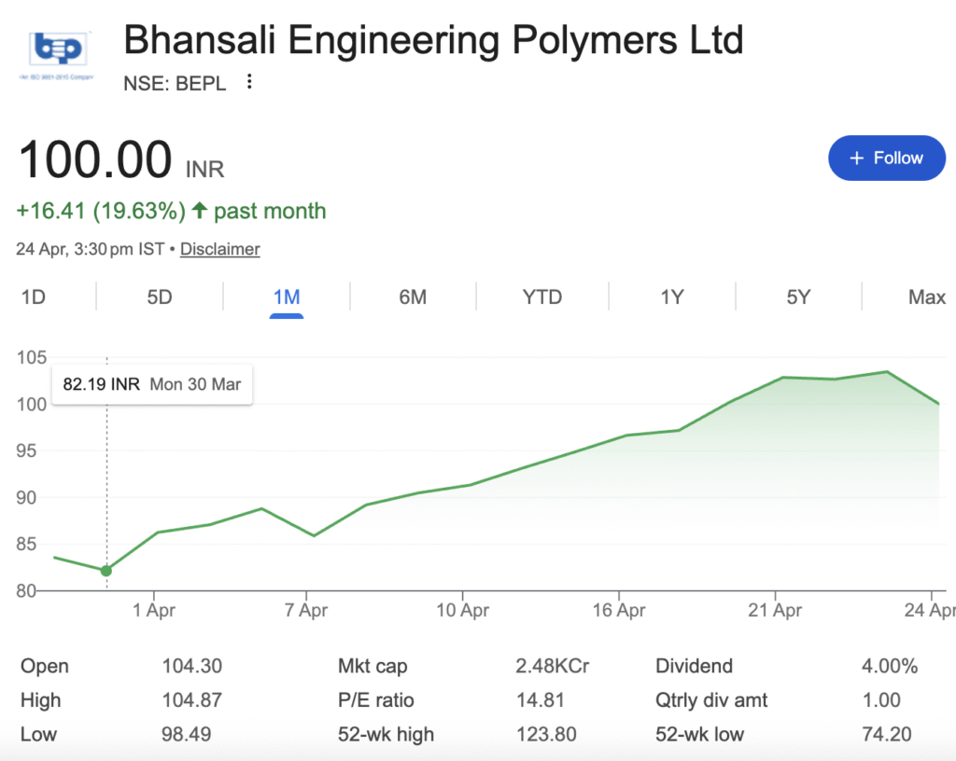
Task: View the 1Y price history
Action: [x=672, y=297]
